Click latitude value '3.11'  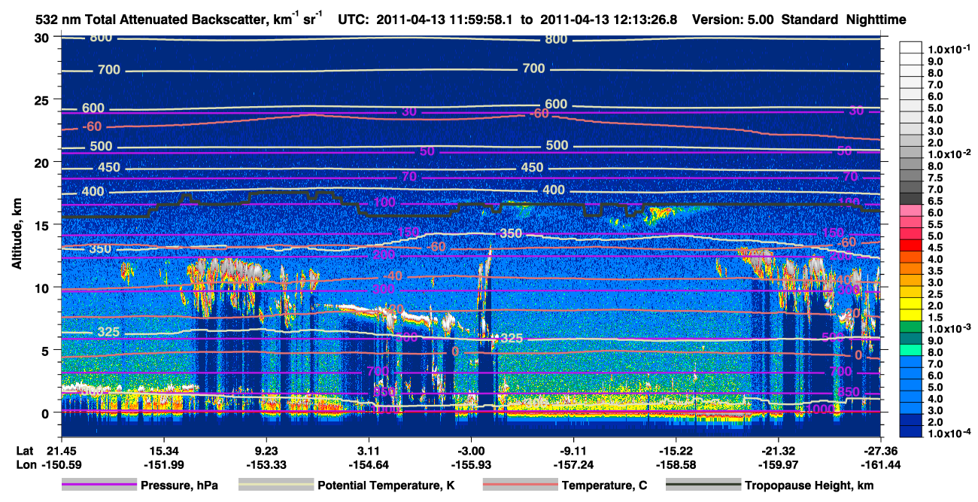coord(369,449)
